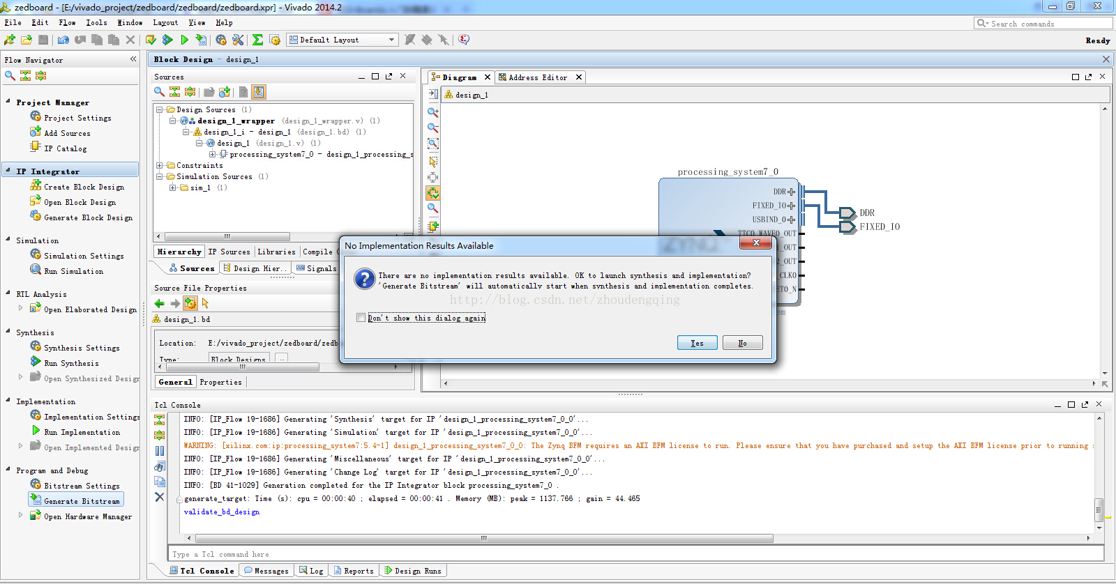Collapse the Project Manager section
The image size is (1116, 584).
[x=8, y=101]
